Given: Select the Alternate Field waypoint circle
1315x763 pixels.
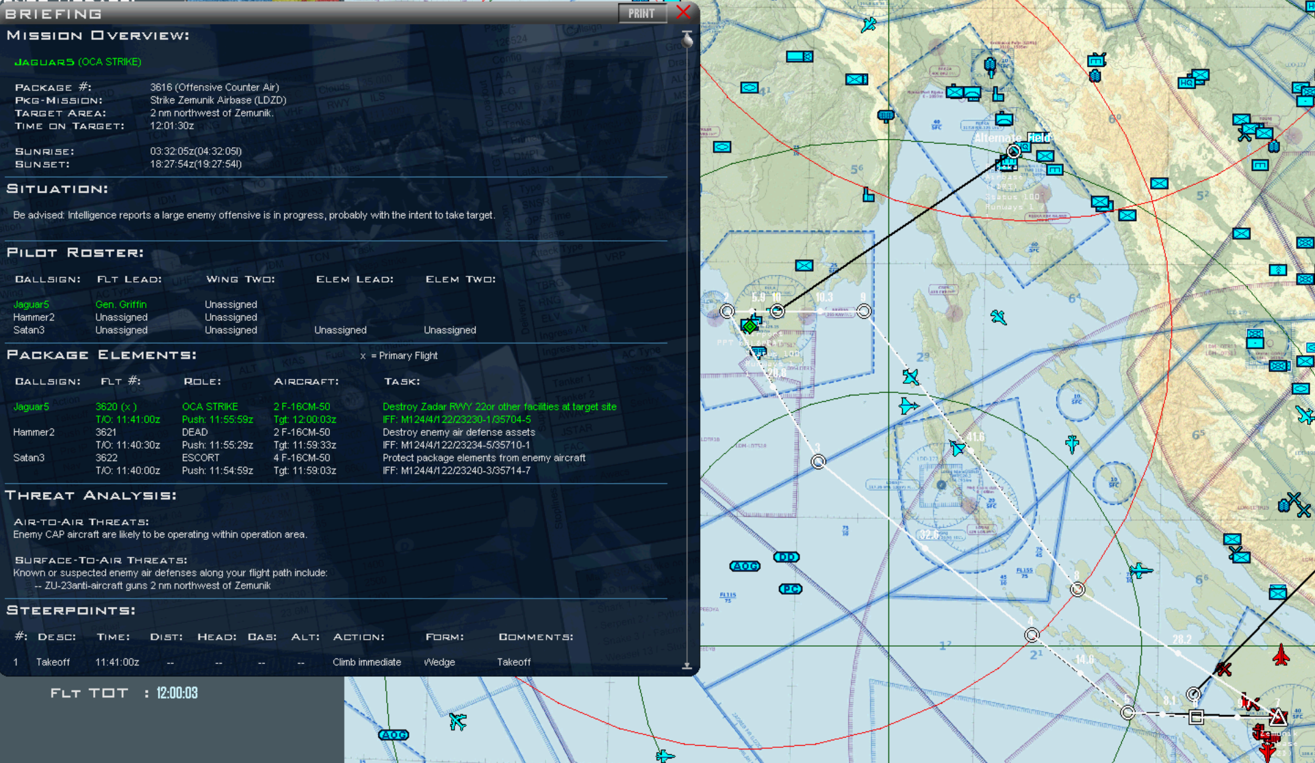Looking at the screenshot, I should 1014,151.
